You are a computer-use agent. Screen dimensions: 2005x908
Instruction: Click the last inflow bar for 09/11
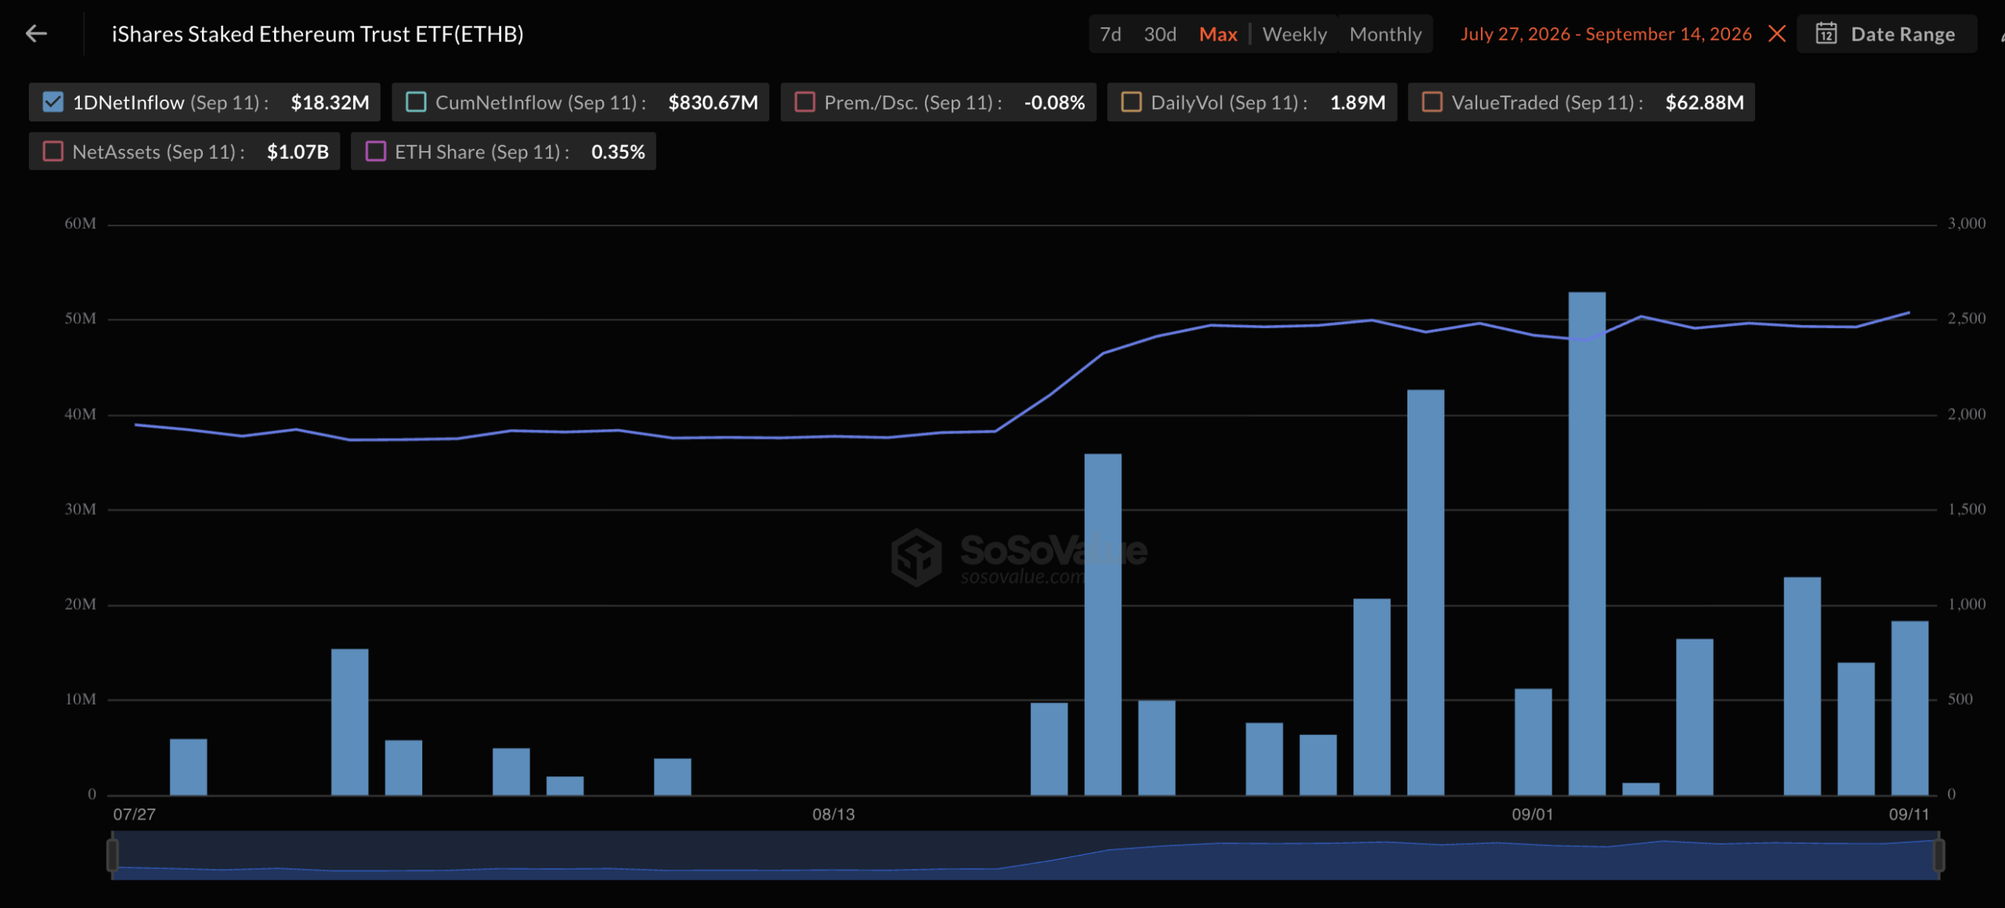click(x=1909, y=708)
